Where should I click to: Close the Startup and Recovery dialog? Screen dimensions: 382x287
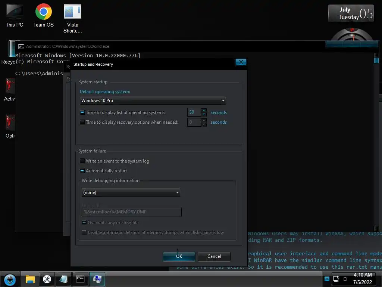point(241,62)
